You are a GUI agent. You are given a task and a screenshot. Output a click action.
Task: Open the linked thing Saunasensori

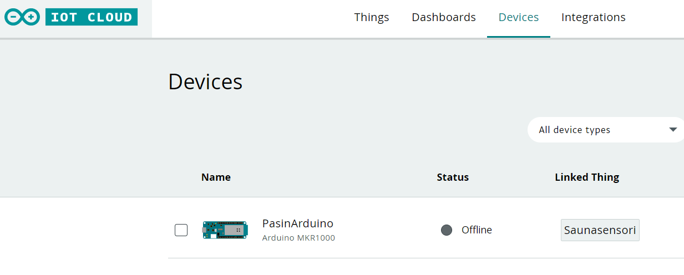[600, 230]
